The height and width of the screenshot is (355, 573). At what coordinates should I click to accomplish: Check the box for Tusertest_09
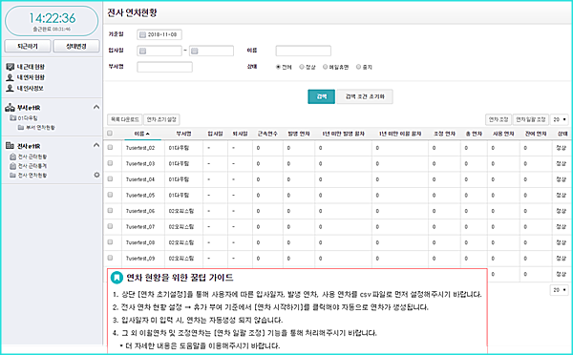coord(110,258)
